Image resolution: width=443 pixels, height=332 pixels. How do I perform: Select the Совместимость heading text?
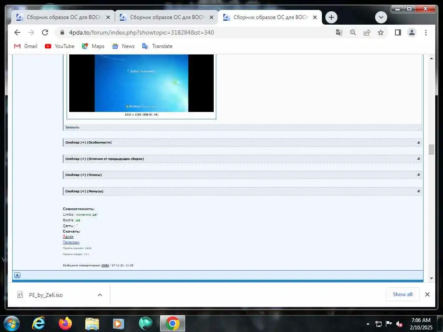[x=79, y=209]
